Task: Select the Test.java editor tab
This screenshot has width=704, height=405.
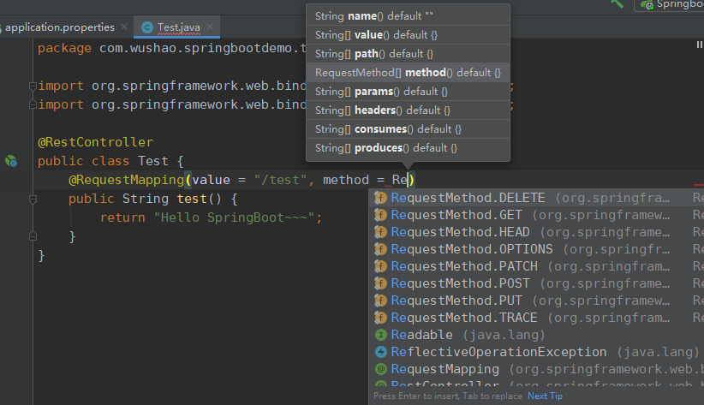Action: pos(178,27)
